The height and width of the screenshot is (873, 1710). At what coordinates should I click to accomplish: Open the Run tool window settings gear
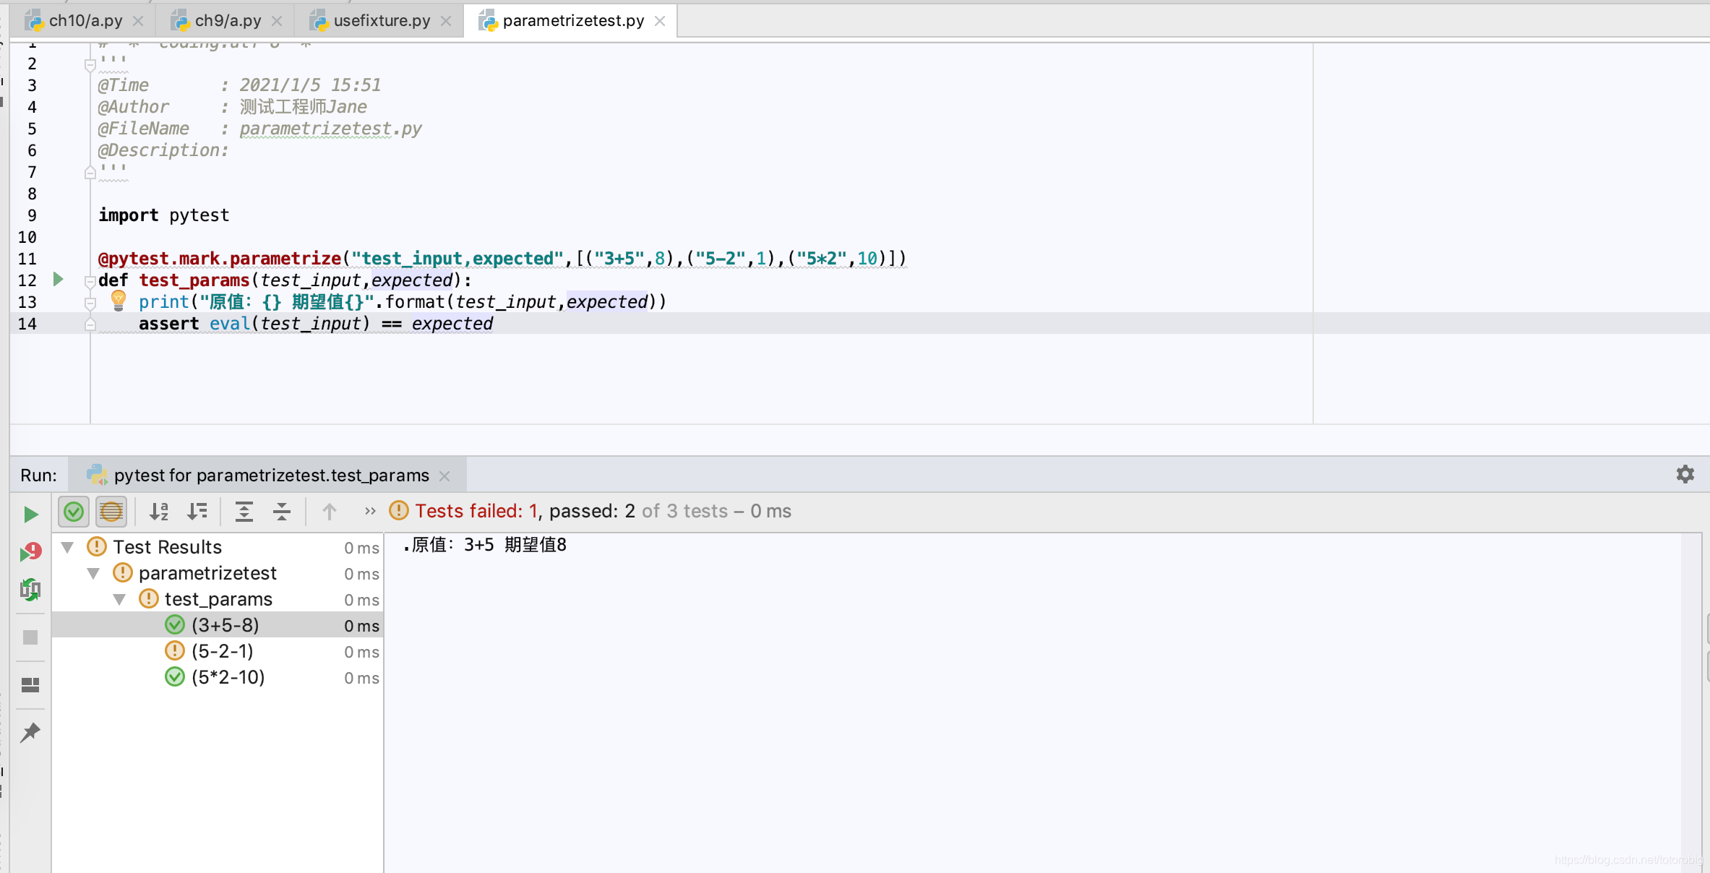click(1685, 474)
